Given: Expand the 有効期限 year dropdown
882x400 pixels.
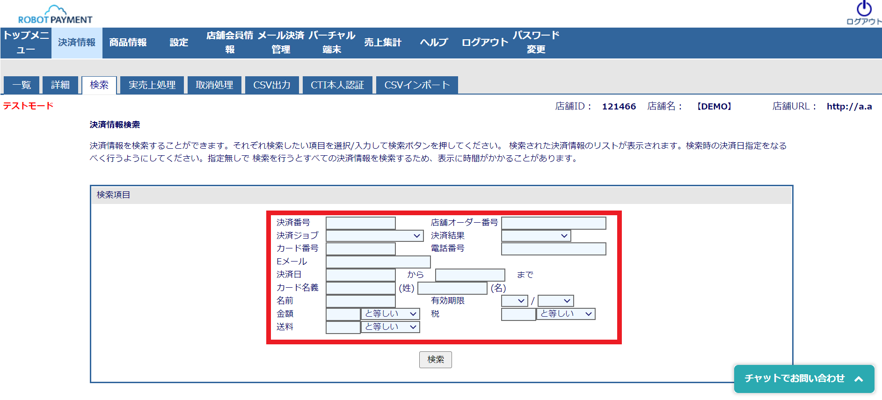Looking at the screenshot, I should 555,301.
